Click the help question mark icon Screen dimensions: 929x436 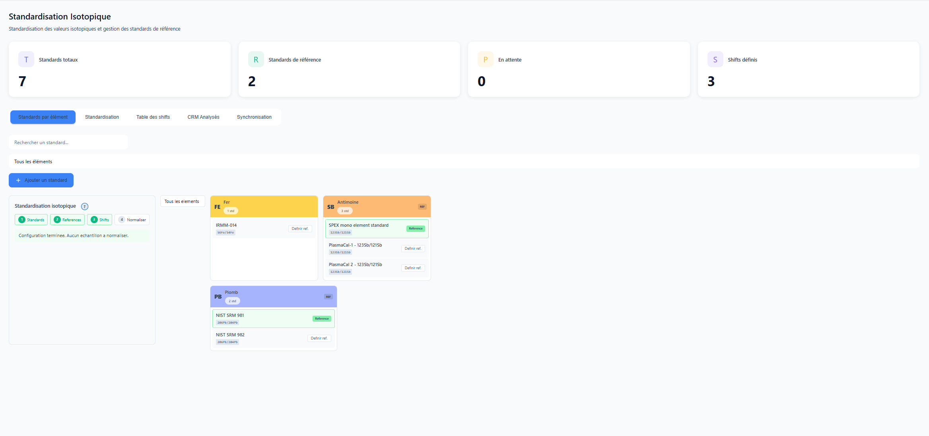85,206
